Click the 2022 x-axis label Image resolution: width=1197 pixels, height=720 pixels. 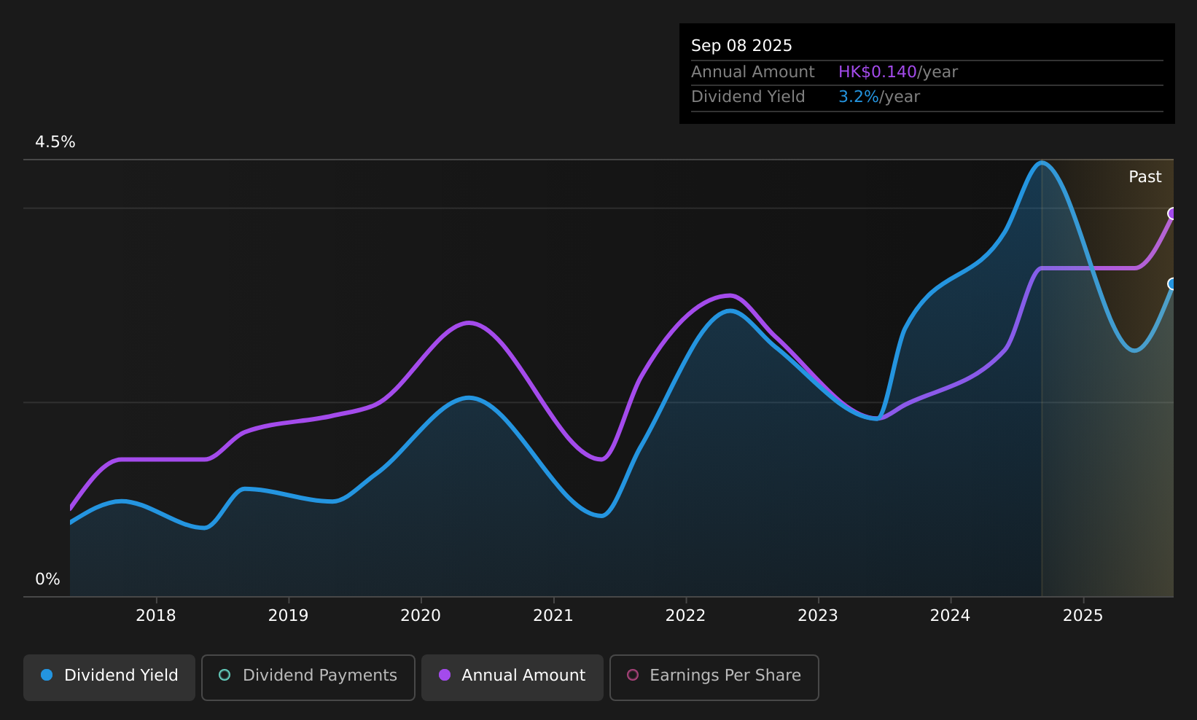[685, 616]
